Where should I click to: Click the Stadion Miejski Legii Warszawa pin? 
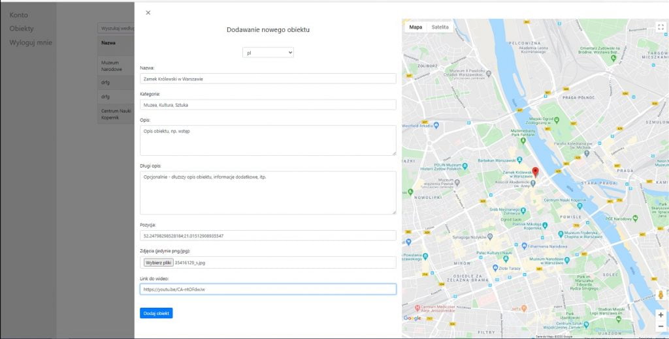pyautogui.click(x=619, y=318)
